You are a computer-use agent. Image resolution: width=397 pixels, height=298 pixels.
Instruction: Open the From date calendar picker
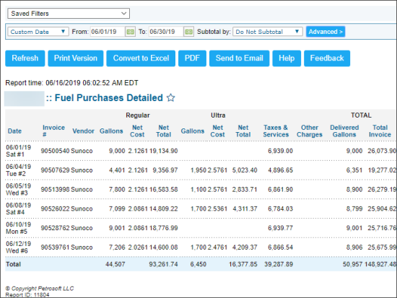pyautogui.click(x=130, y=32)
